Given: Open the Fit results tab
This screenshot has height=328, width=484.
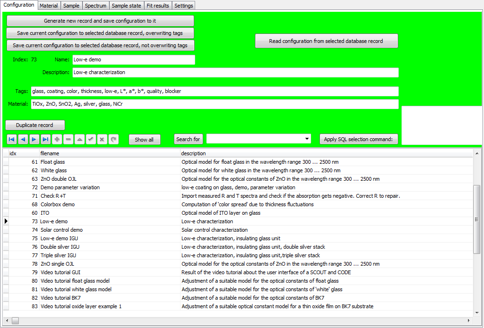Looking at the screenshot, I should coord(157,6).
